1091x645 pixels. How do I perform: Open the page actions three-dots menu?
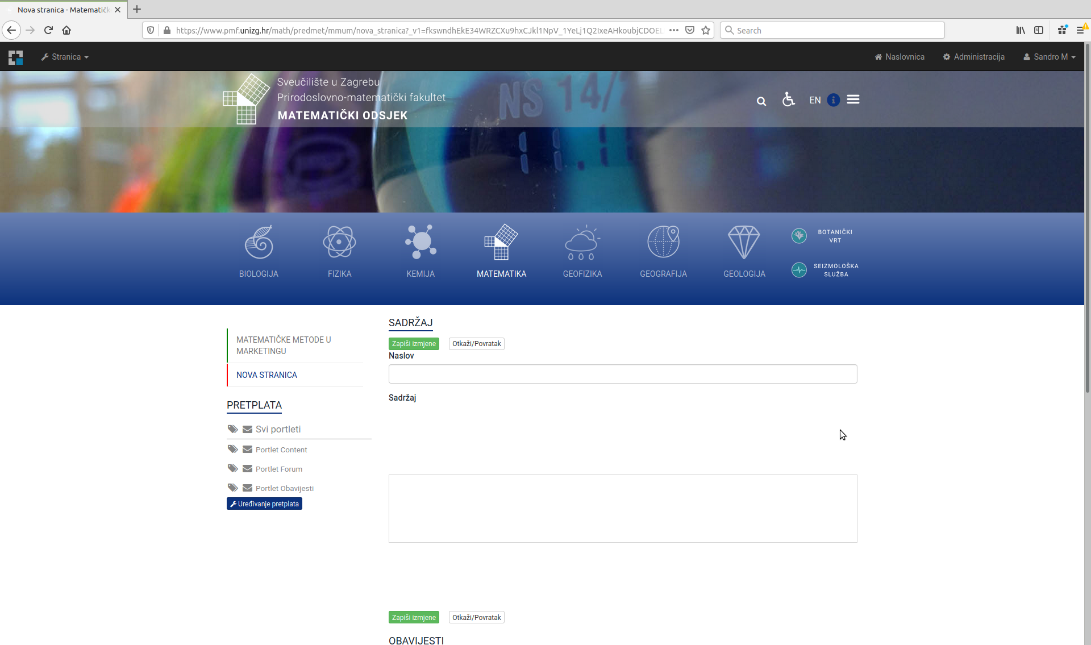click(x=674, y=30)
